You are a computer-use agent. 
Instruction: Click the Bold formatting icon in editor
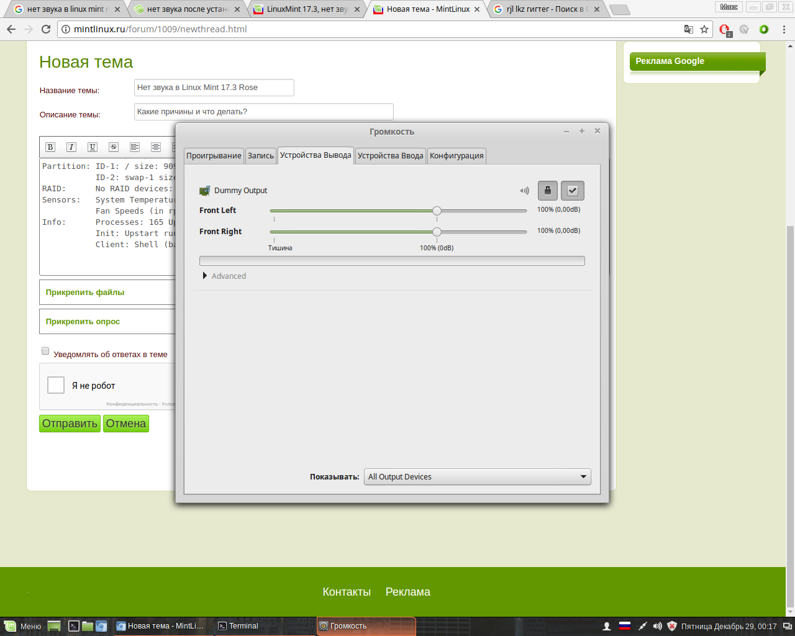coord(50,147)
